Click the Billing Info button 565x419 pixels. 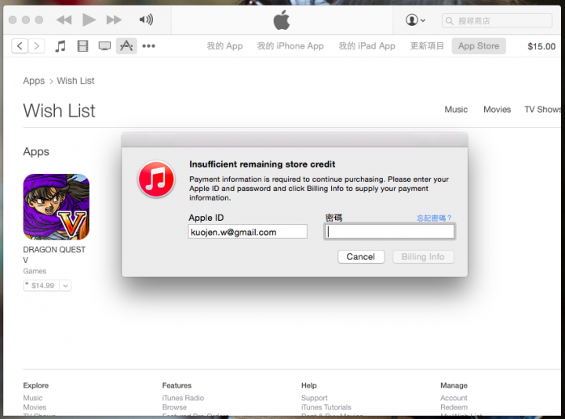pyautogui.click(x=423, y=257)
